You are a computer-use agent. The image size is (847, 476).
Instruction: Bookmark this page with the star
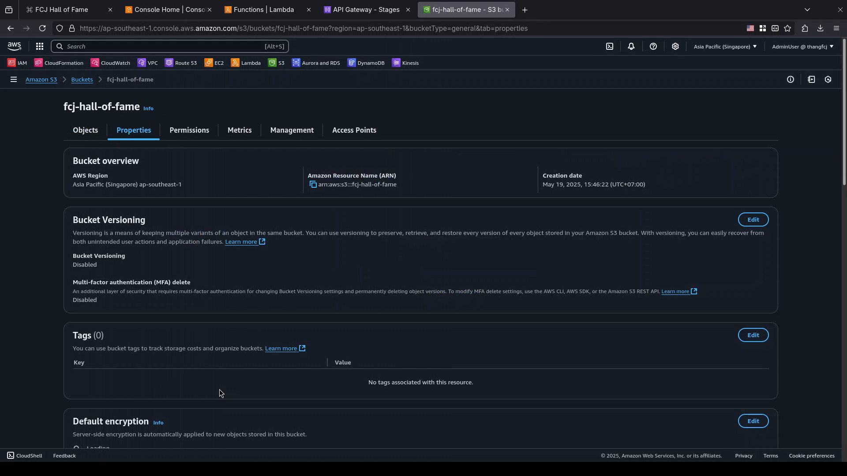tap(787, 28)
